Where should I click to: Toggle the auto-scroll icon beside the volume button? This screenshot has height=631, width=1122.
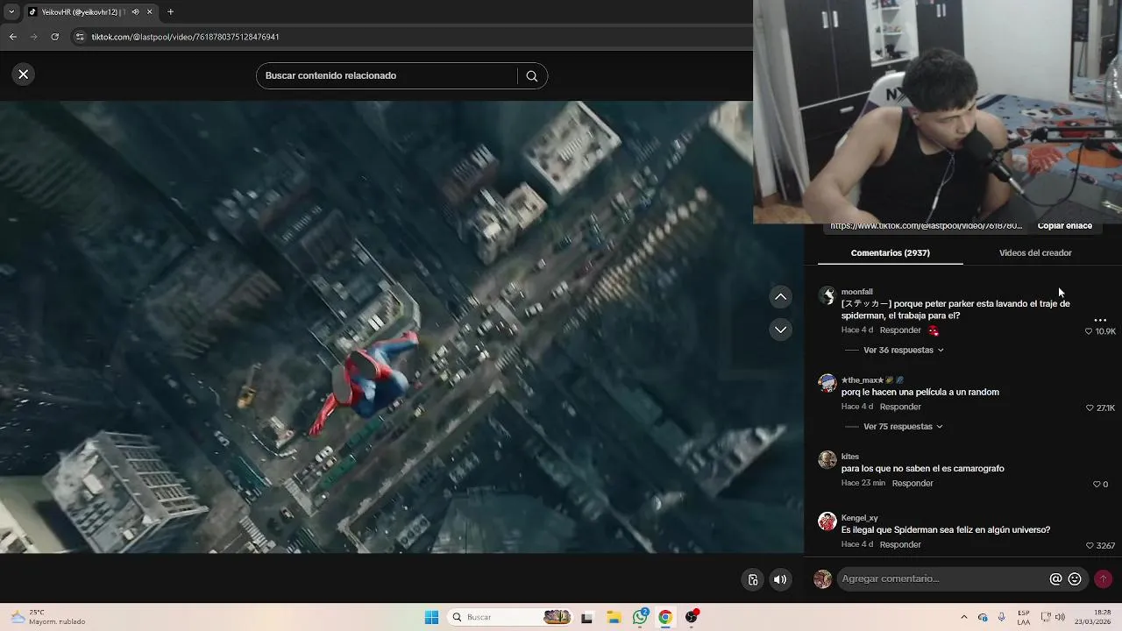753,579
